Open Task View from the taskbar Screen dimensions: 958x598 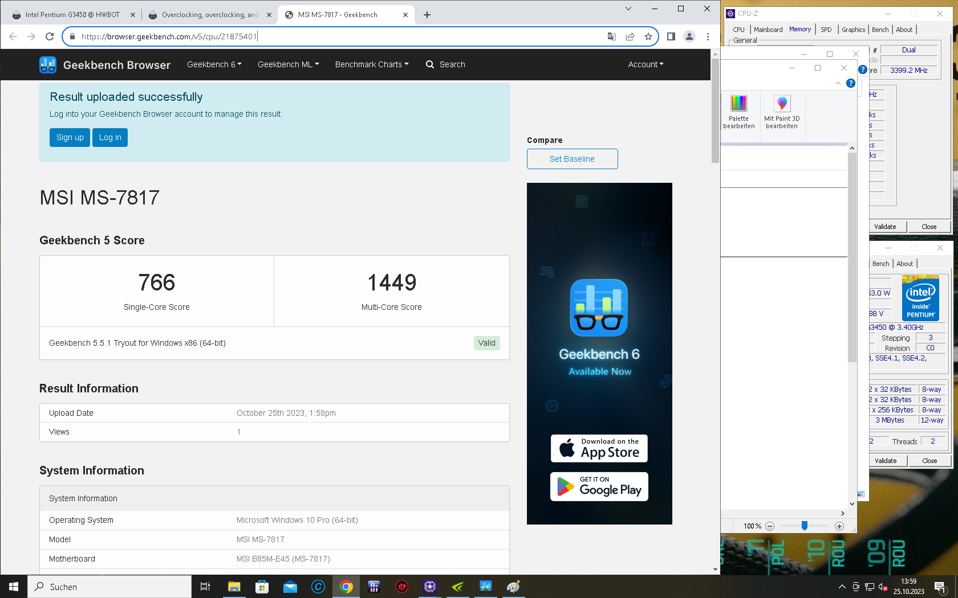tap(205, 587)
